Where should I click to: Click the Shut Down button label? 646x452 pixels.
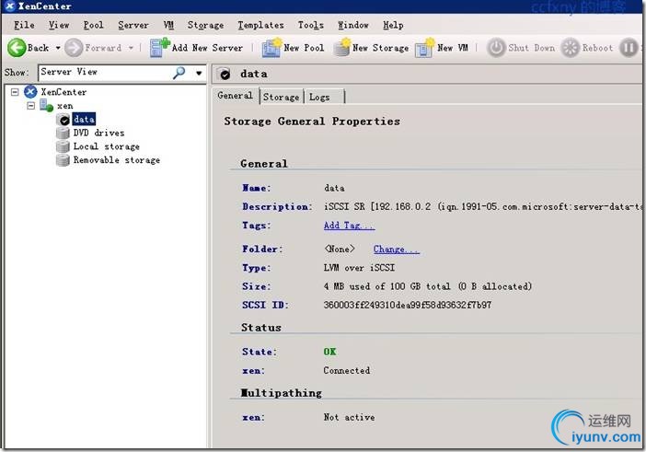tap(532, 48)
